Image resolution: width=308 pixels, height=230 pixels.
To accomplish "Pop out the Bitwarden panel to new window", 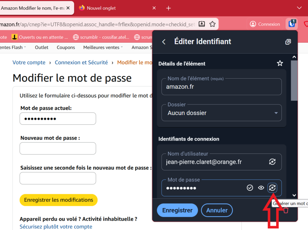I will pos(288,42).
